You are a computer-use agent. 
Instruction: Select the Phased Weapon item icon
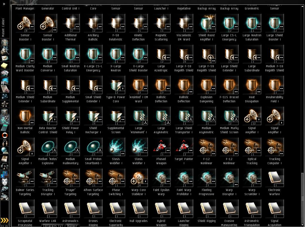pos(161,147)
